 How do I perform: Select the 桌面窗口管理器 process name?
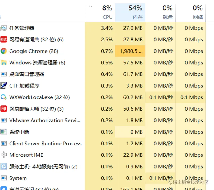pyautogui.click(x=26, y=74)
